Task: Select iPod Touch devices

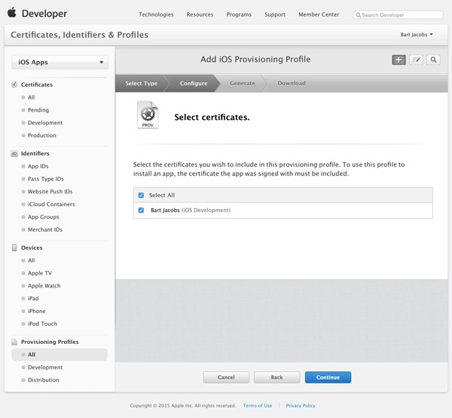Action: pyautogui.click(x=42, y=324)
